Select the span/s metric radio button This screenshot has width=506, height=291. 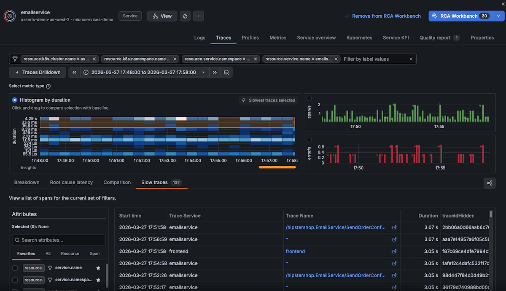point(309,98)
